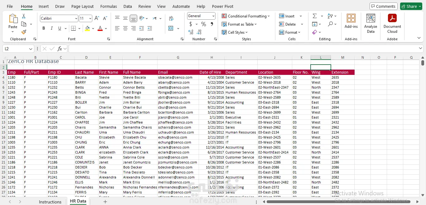Apply Percent Style number format
The width and height of the screenshot is (426, 205).
[203, 24]
